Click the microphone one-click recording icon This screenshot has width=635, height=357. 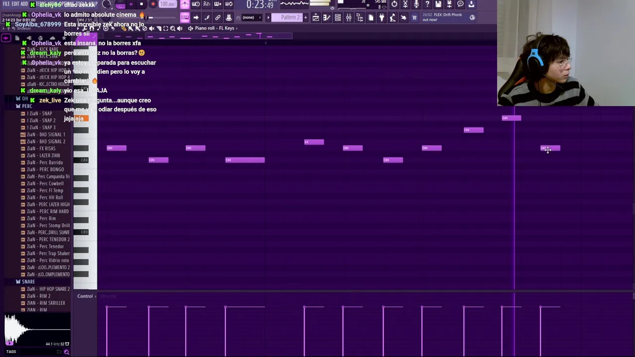click(416, 4)
